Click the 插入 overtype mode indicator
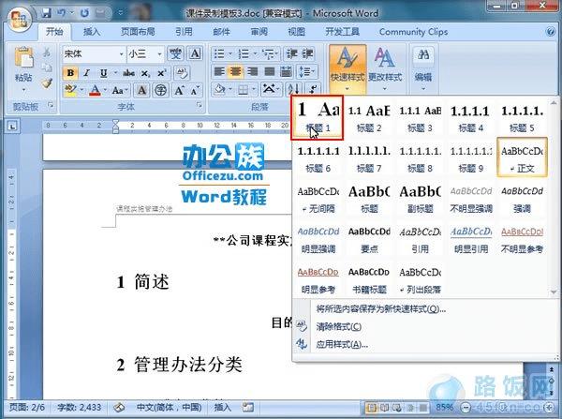The height and width of the screenshot is (419, 562). click(x=222, y=408)
